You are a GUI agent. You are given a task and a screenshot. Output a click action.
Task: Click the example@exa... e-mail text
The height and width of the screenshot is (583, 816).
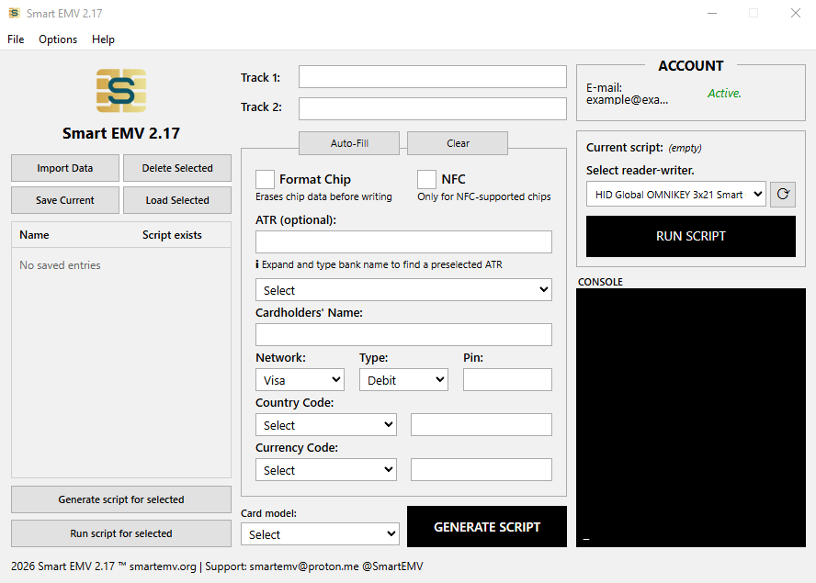point(627,100)
